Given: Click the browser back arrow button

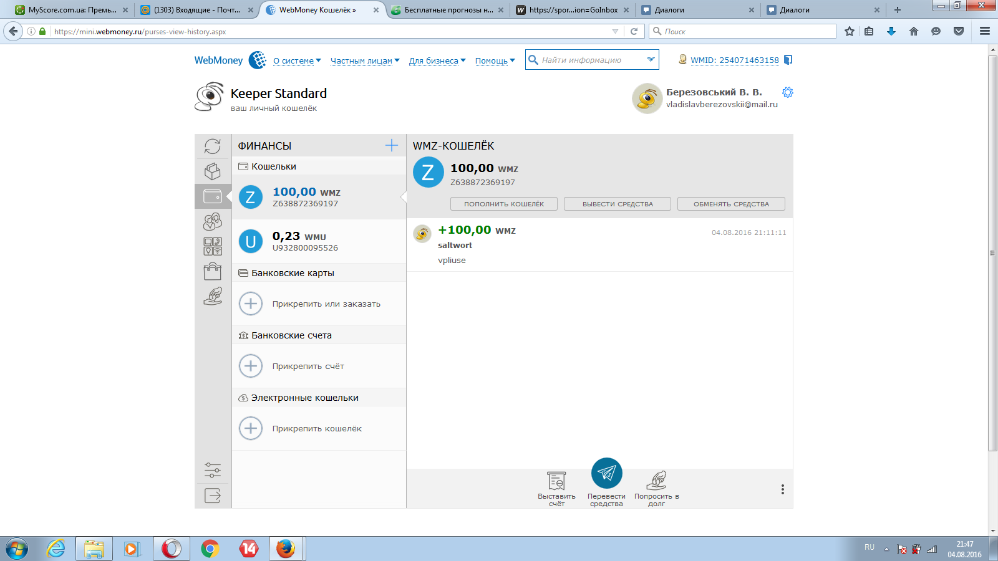Looking at the screenshot, I should click(13, 31).
